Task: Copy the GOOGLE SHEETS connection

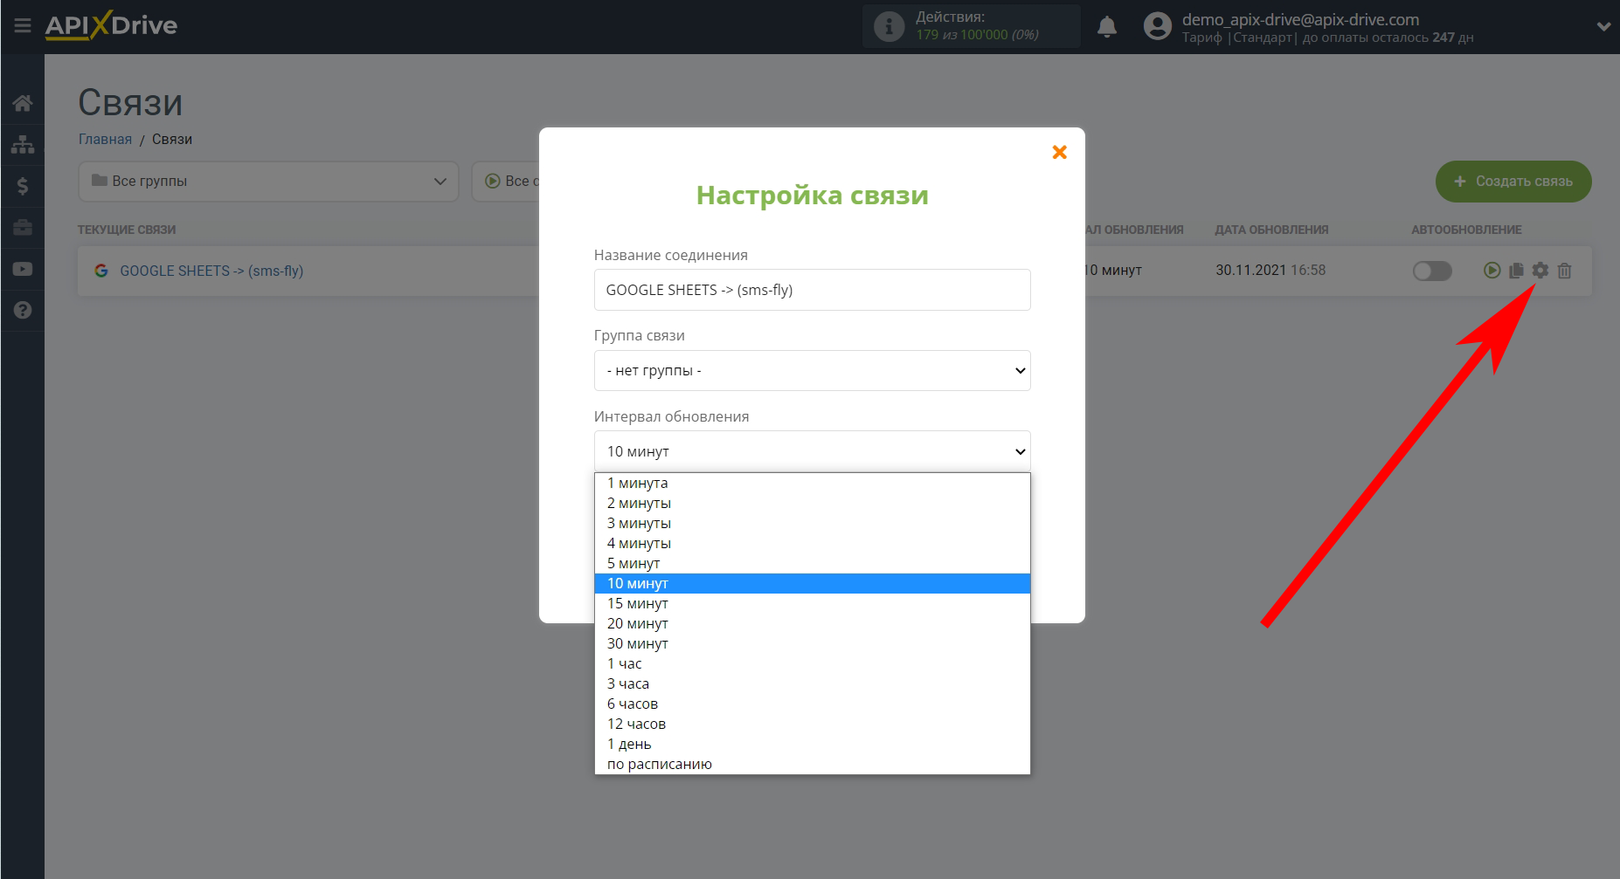Action: click(1516, 271)
